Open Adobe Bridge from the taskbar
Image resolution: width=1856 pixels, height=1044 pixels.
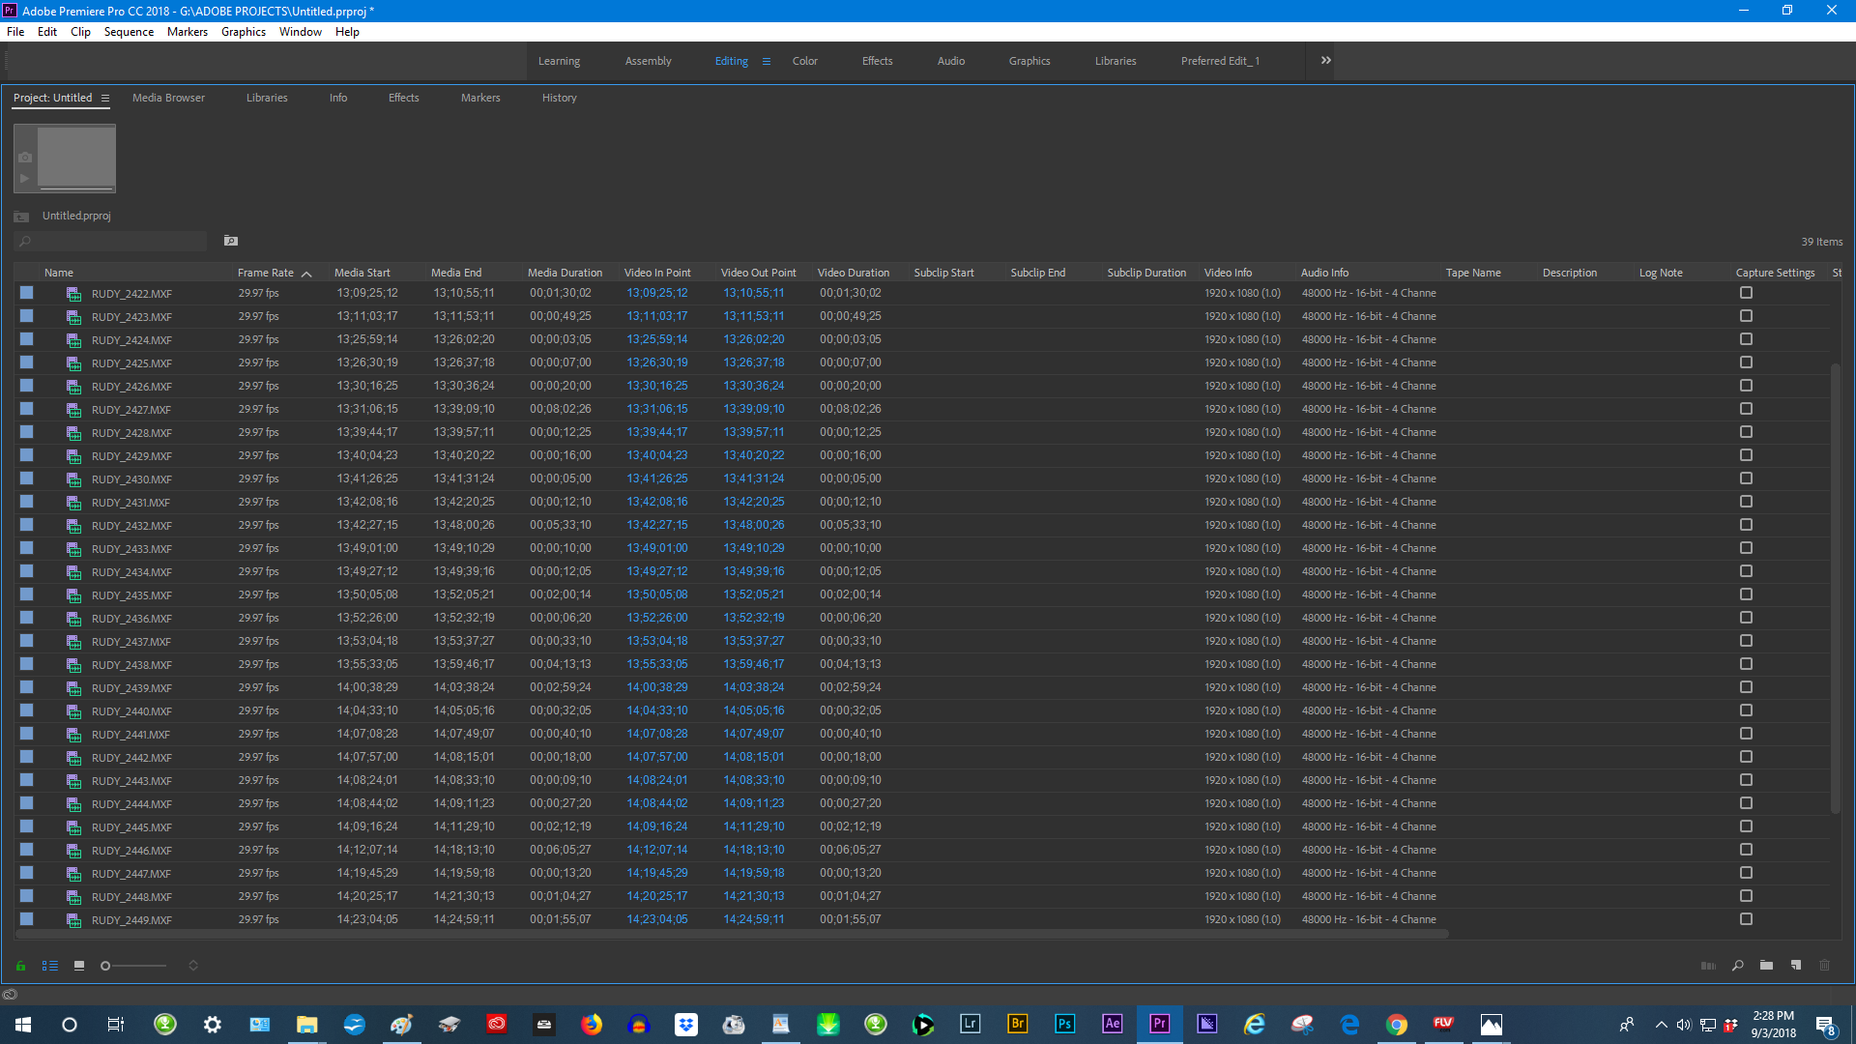coord(1017,1024)
